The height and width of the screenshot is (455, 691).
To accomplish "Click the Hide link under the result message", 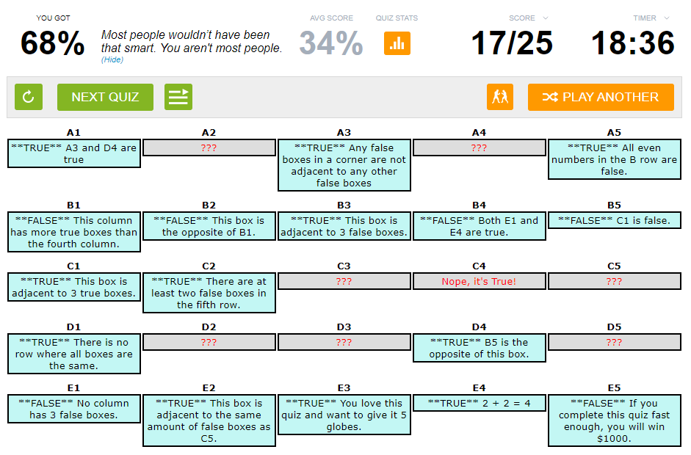I will (112, 59).
